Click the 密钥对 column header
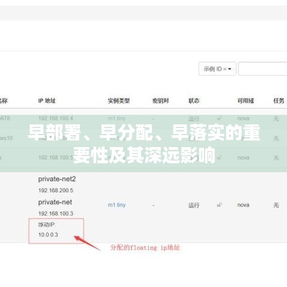Screen dimensions: 287x287 [161, 100]
